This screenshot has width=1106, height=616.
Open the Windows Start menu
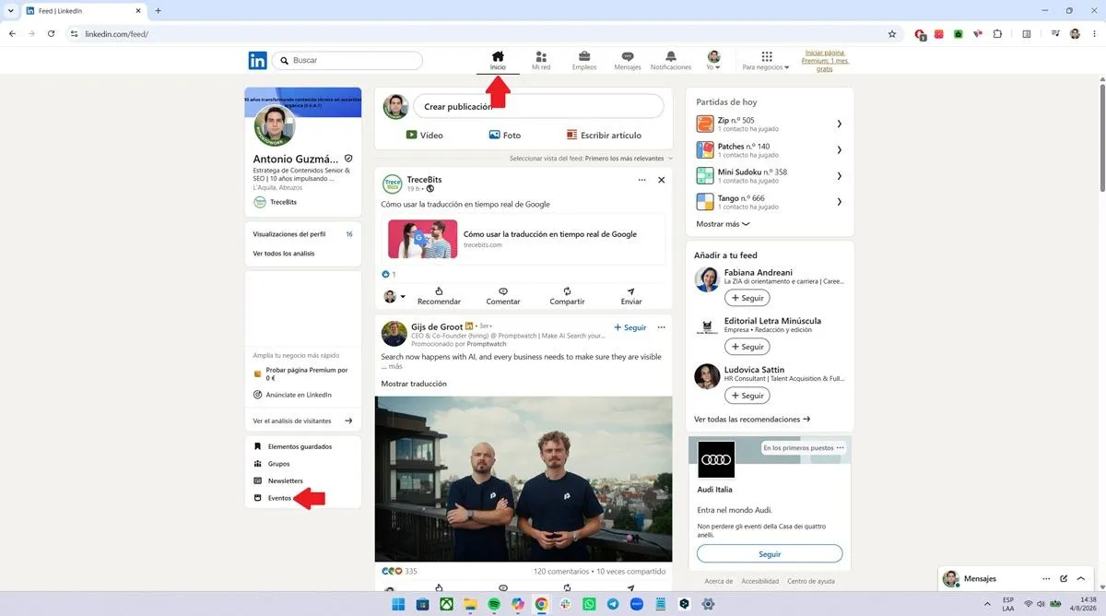398,604
